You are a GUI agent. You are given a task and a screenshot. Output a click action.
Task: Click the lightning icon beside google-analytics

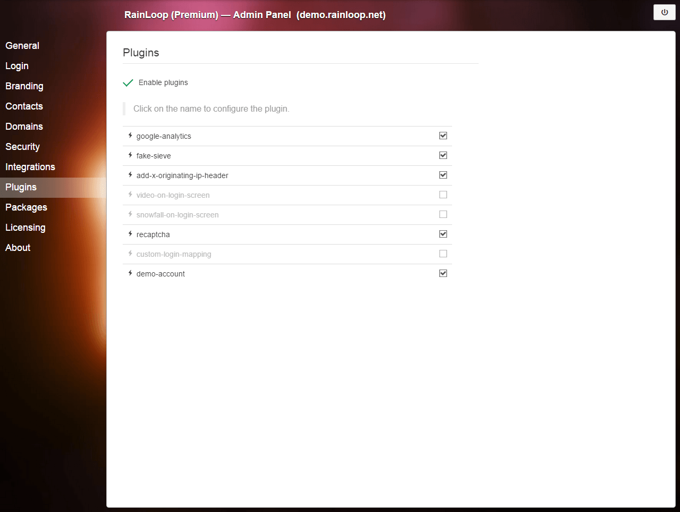(130, 136)
